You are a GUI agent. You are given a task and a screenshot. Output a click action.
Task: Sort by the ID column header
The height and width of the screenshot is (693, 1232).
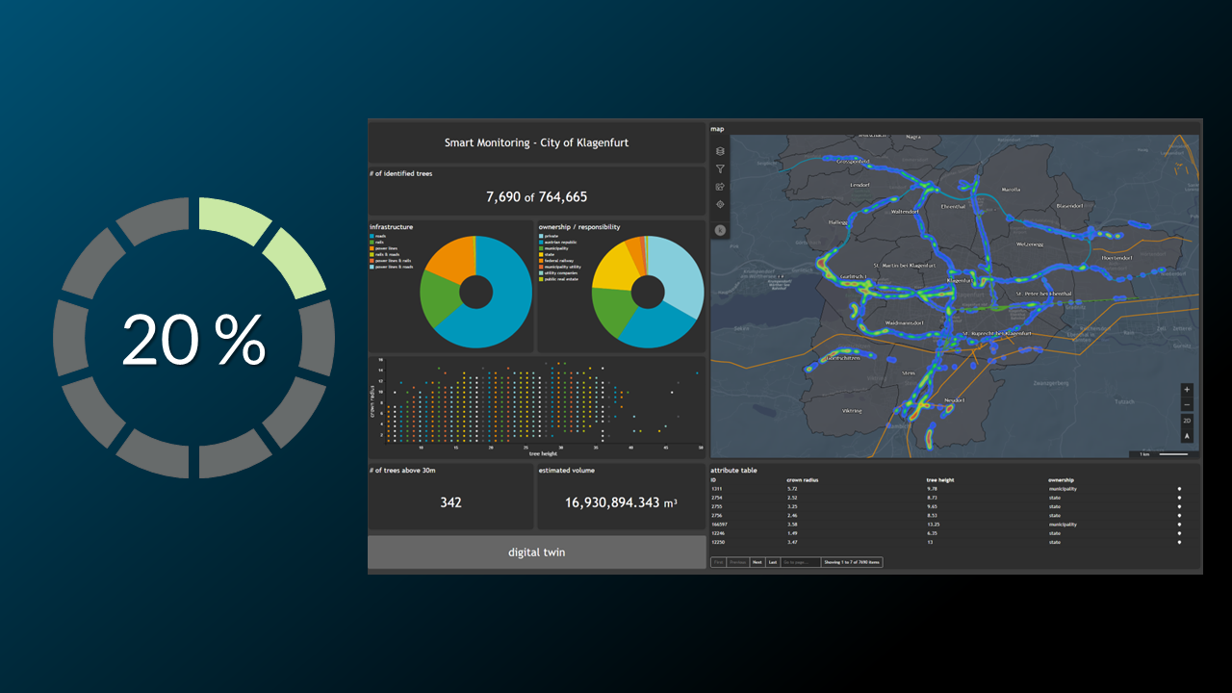point(713,479)
